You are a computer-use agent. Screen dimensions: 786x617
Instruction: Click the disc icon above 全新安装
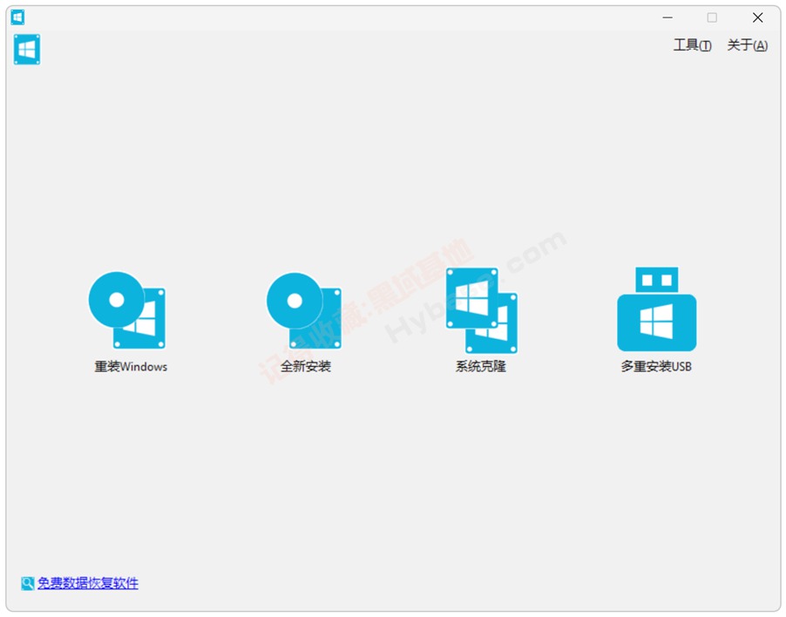click(294, 300)
